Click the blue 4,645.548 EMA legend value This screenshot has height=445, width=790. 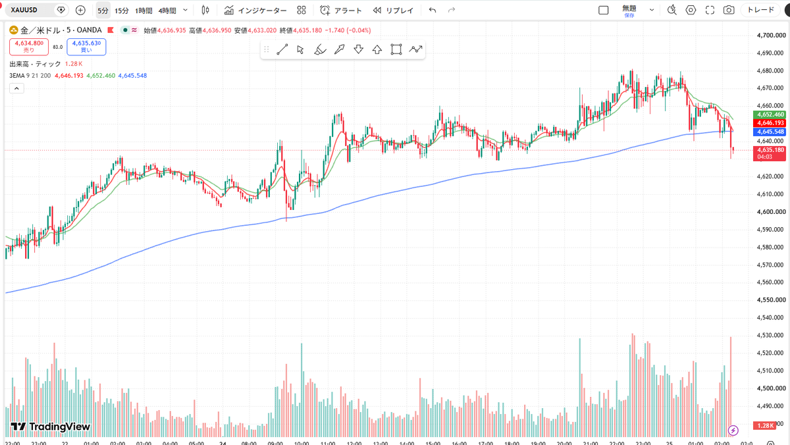132,76
